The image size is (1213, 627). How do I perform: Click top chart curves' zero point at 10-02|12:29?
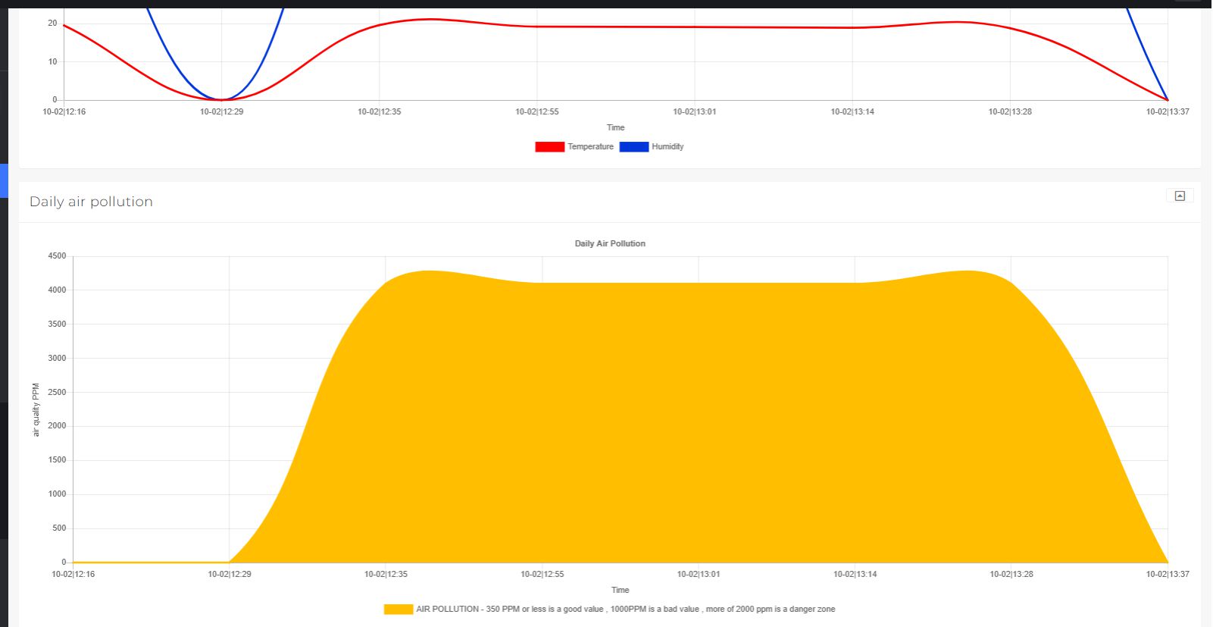(221, 99)
